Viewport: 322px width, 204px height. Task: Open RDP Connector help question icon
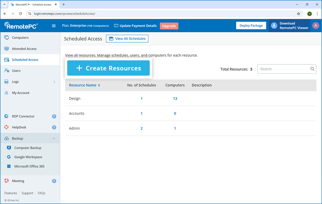(x=54, y=116)
